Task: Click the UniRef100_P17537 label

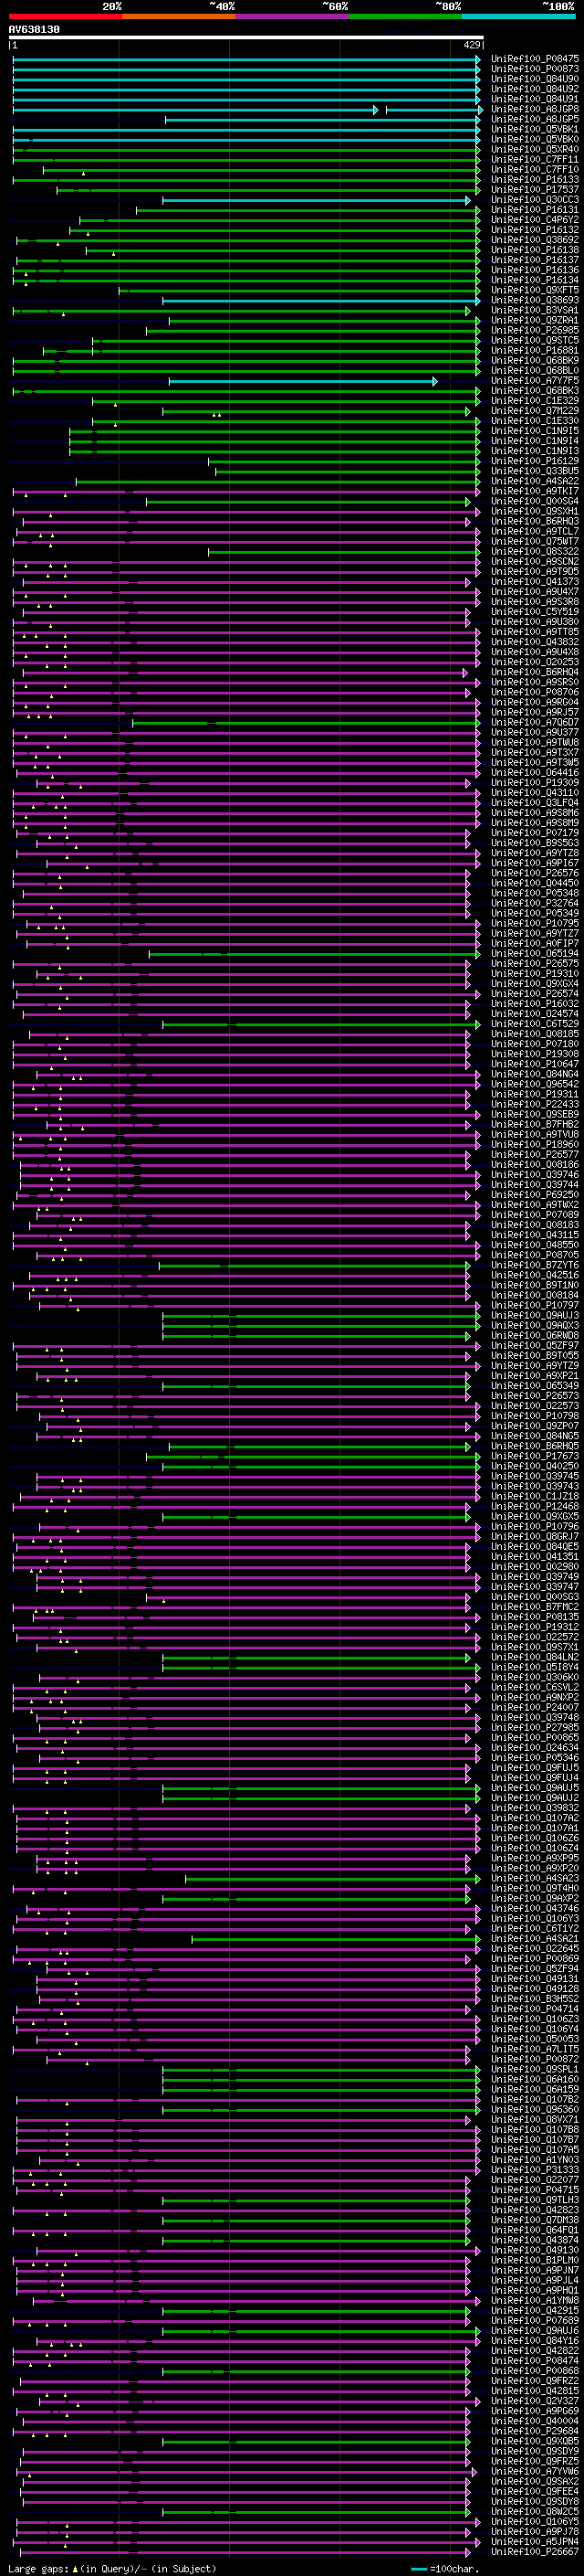Action: click(535, 190)
